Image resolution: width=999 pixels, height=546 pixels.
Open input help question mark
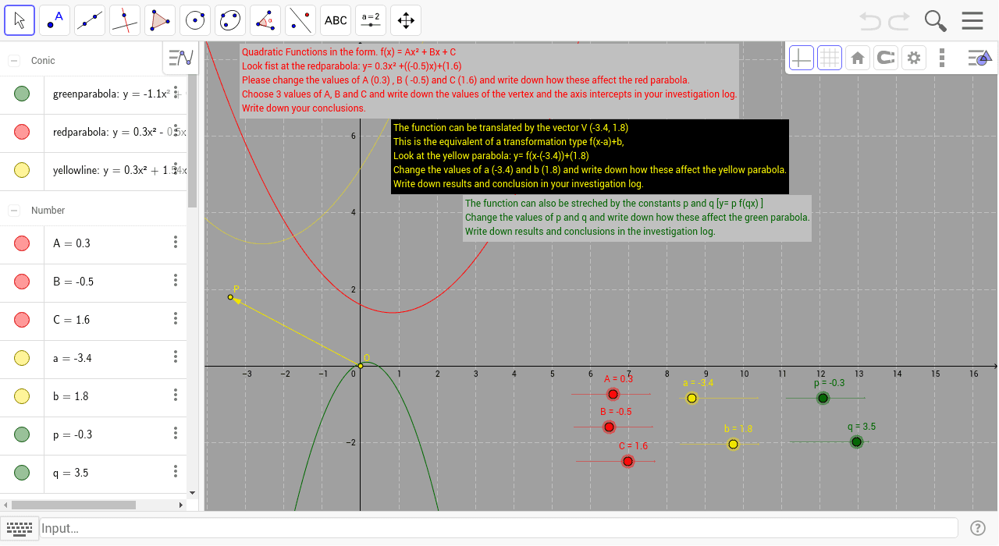[977, 528]
